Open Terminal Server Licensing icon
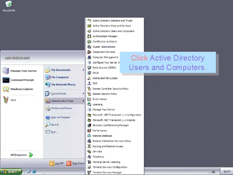The height and width of the screenshot is (175, 233). click(x=89, y=162)
